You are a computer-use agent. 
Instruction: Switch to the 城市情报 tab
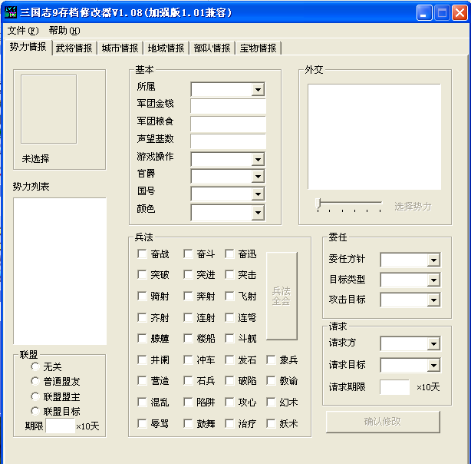pos(120,48)
